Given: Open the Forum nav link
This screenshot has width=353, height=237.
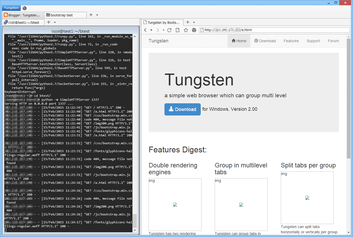Looking at the screenshot, I should pos(333,41).
